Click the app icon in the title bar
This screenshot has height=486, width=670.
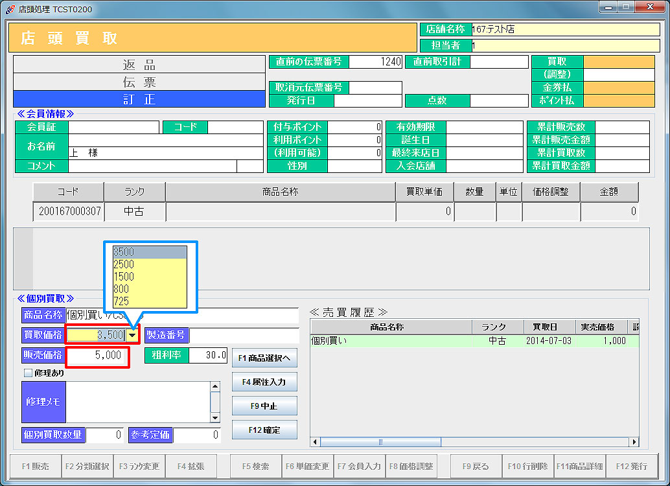(10, 8)
